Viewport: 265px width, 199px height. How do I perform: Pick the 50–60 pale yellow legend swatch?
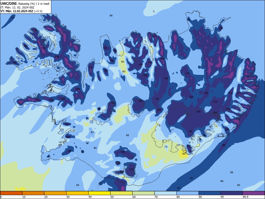click(121, 193)
